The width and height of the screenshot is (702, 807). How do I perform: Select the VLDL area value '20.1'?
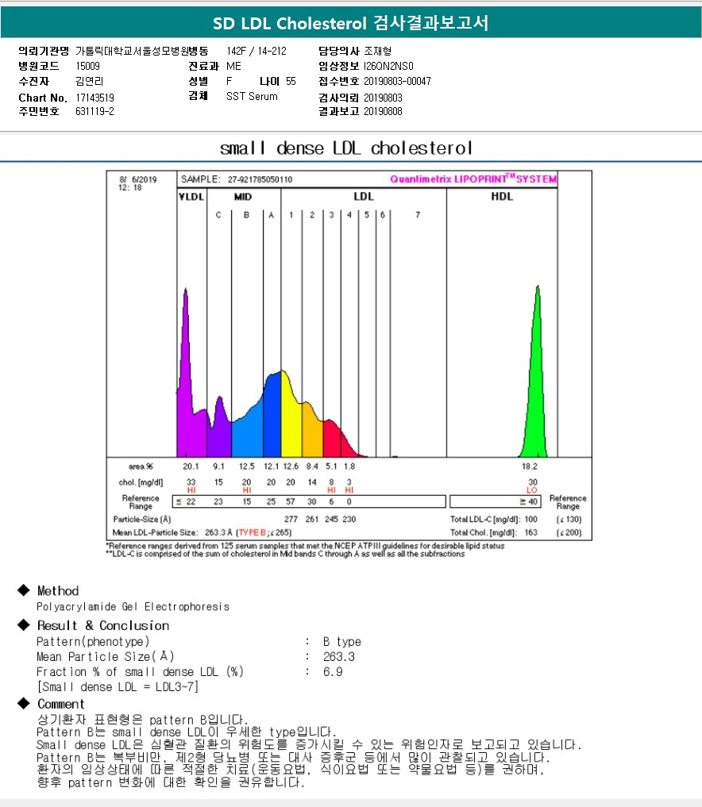tap(191, 467)
